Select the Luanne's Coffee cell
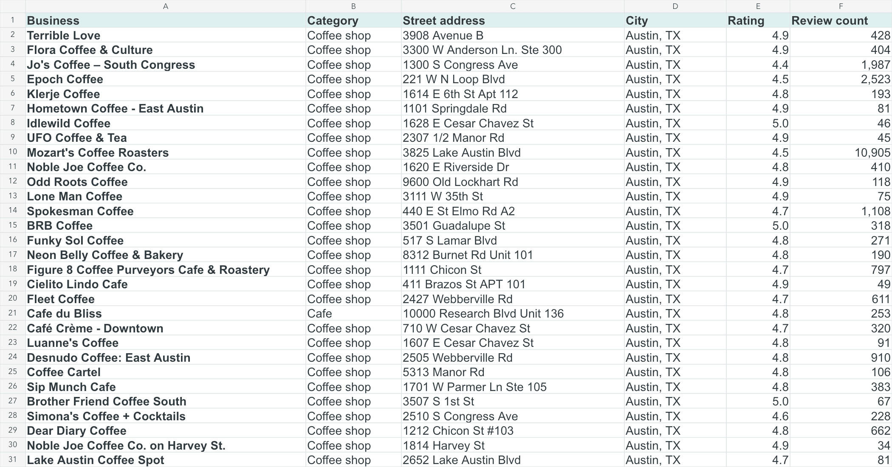Viewport: 892px width, 467px height. coord(166,343)
